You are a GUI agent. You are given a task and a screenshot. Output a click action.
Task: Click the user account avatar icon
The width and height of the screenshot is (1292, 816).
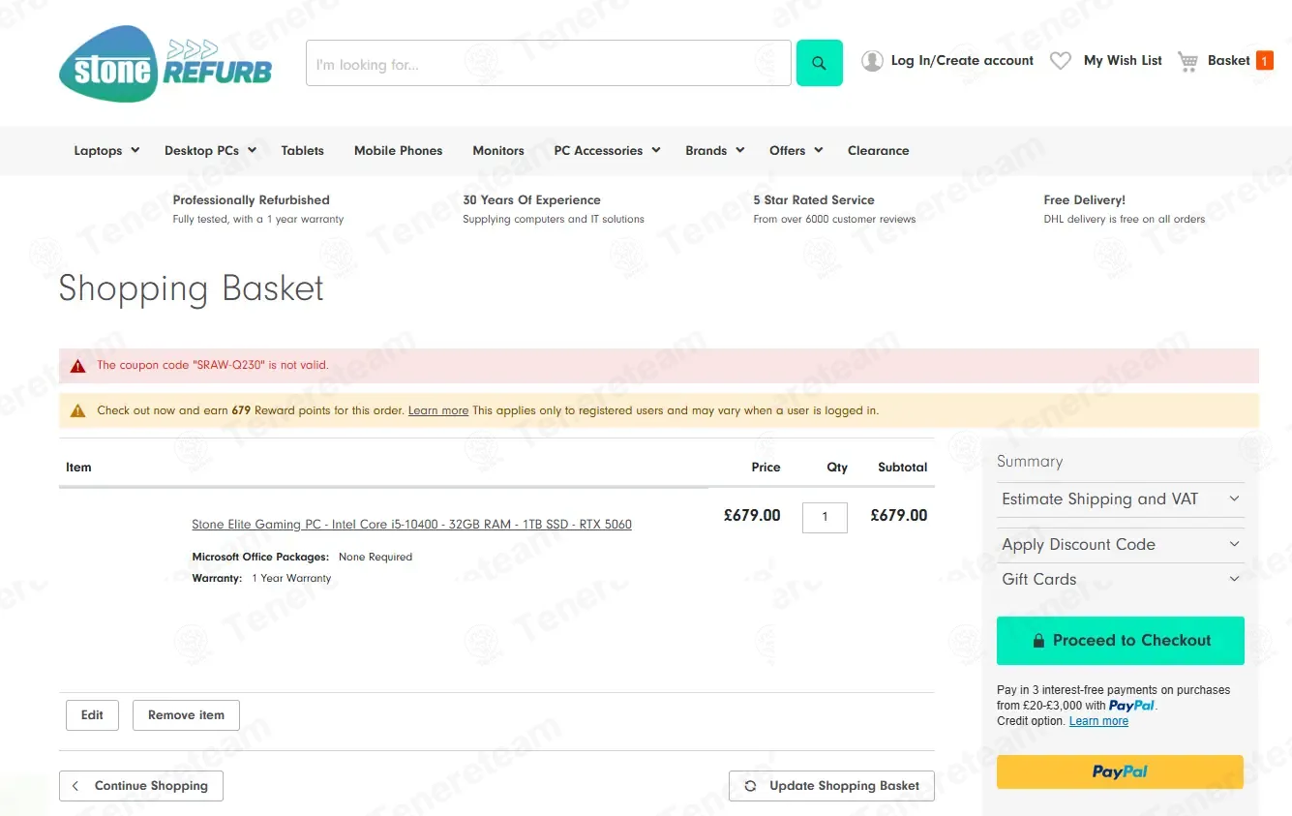[872, 61]
